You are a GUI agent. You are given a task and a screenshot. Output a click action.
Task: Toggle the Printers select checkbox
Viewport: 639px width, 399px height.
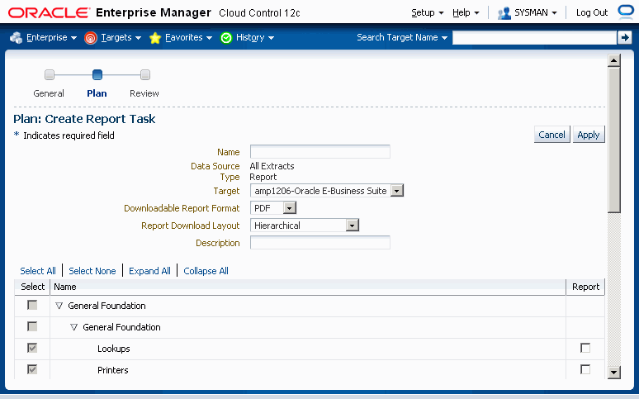(32, 369)
